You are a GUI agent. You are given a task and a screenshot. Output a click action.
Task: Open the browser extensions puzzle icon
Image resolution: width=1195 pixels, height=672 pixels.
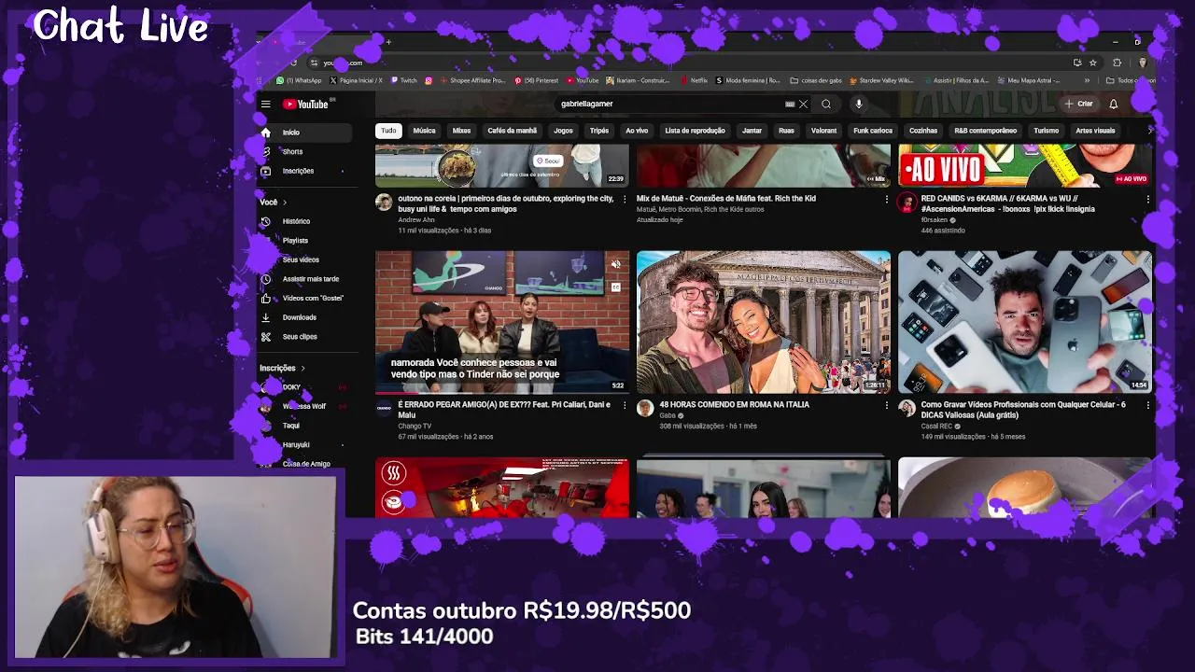(x=1117, y=63)
